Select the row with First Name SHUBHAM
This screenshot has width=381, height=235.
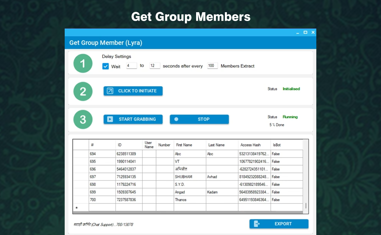(x=190, y=176)
